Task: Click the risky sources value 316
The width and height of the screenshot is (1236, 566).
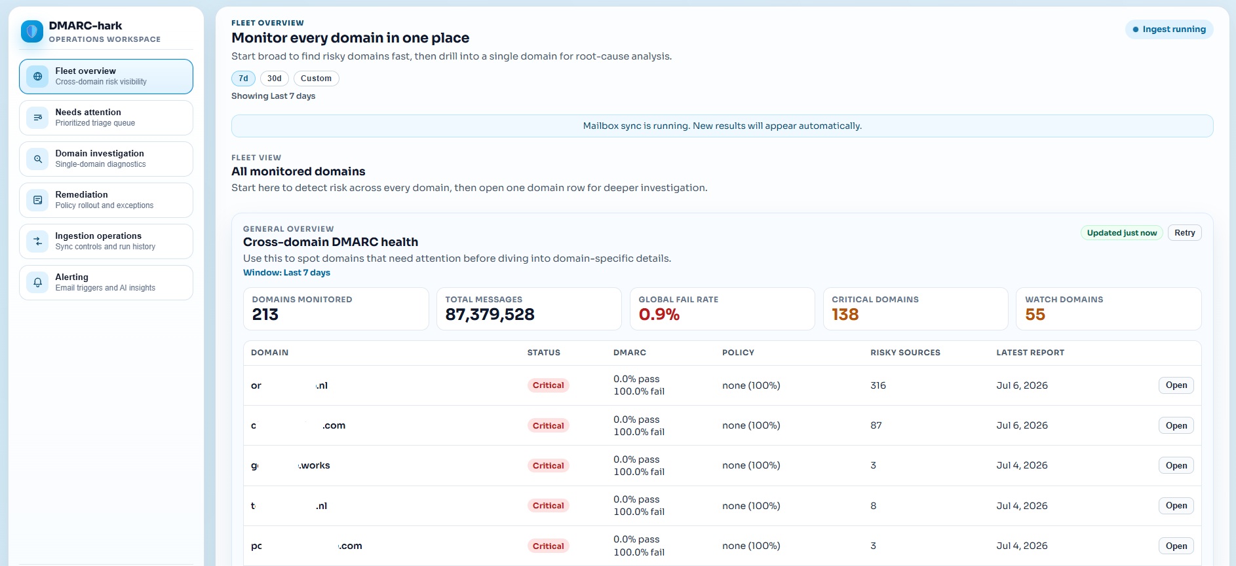Action: pyautogui.click(x=878, y=385)
